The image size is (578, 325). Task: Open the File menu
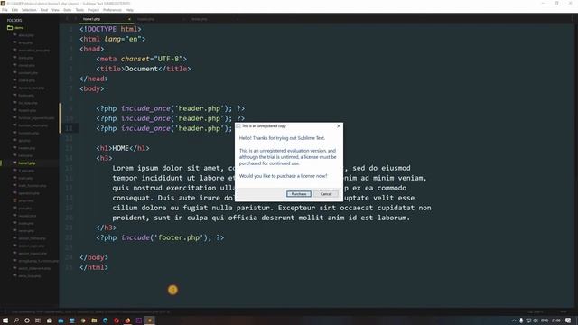(x=5, y=10)
